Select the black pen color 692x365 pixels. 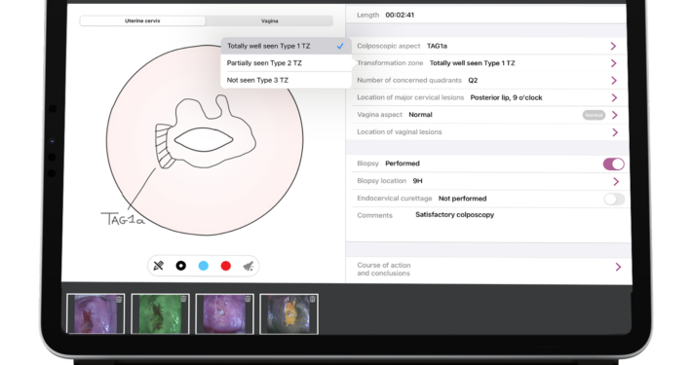pos(181,266)
